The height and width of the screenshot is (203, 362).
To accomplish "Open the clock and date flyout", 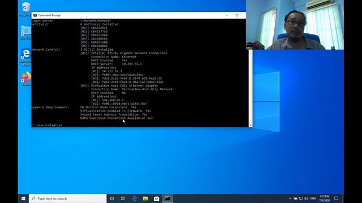I will click(324, 198).
